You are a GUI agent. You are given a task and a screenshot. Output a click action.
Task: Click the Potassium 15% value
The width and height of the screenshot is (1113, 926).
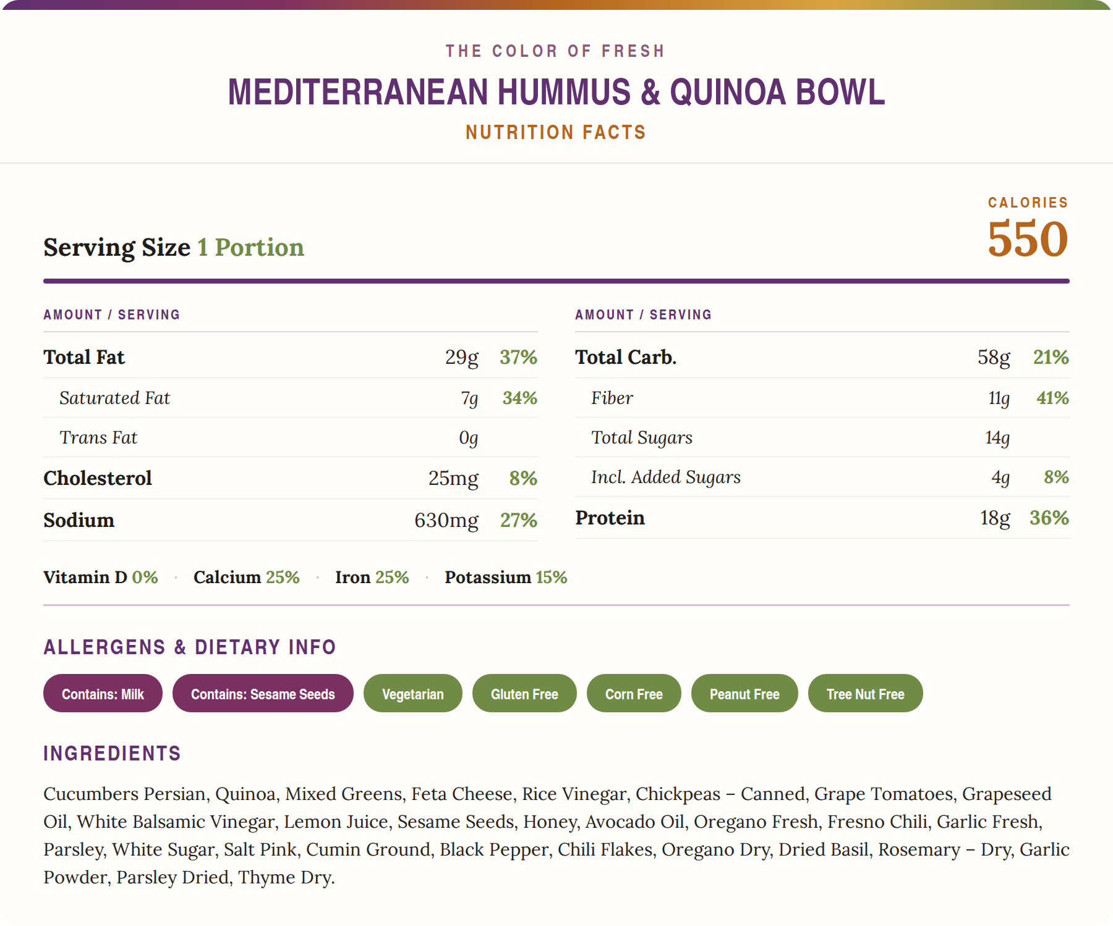coord(506,577)
